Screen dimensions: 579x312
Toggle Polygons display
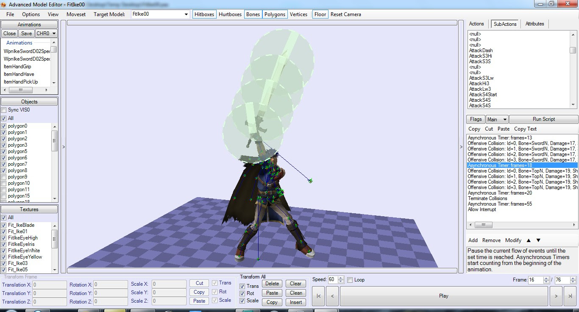click(275, 14)
